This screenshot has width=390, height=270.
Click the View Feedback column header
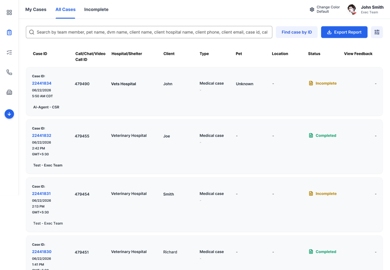(358, 54)
